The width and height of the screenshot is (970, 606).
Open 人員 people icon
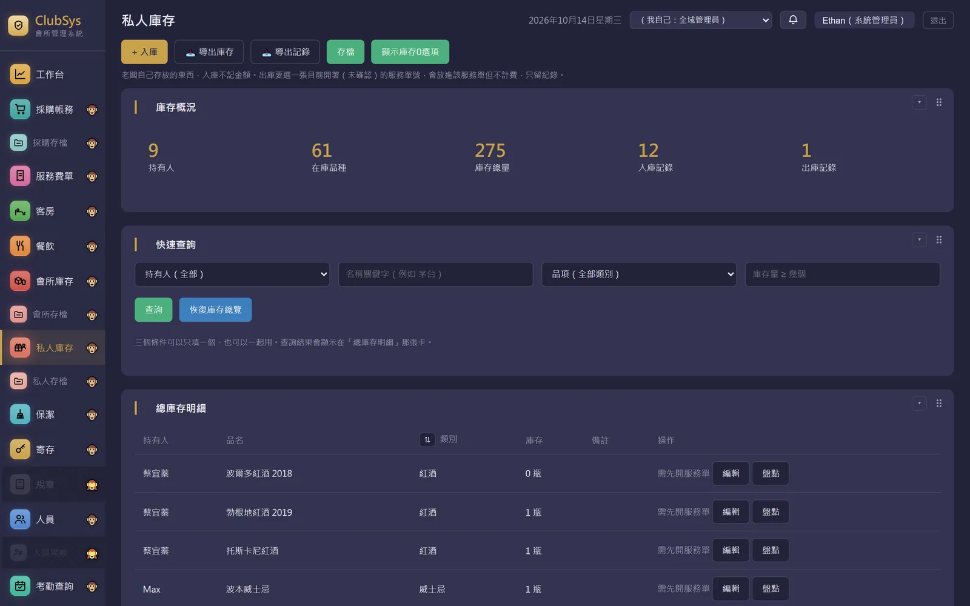[x=20, y=519]
